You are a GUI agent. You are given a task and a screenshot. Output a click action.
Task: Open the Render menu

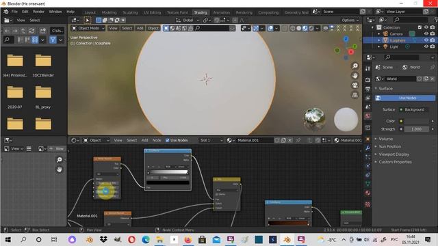click(38, 12)
